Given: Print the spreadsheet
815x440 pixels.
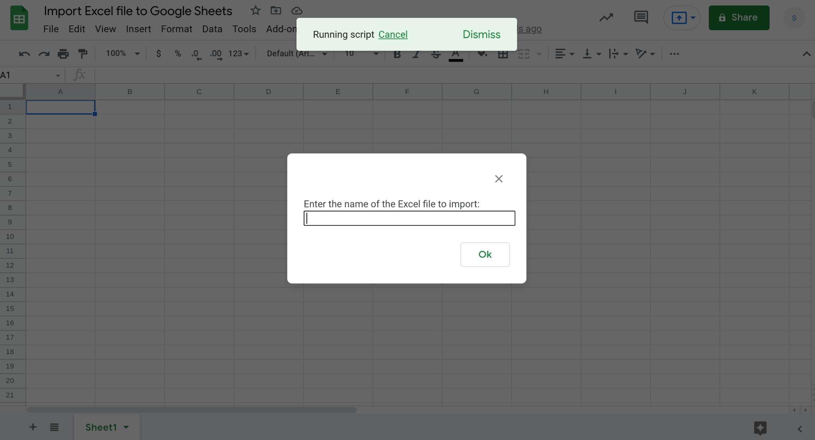Looking at the screenshot, I should (63, 54).
